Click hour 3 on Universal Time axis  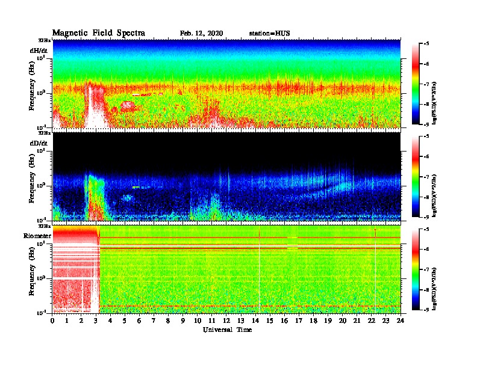96,321
